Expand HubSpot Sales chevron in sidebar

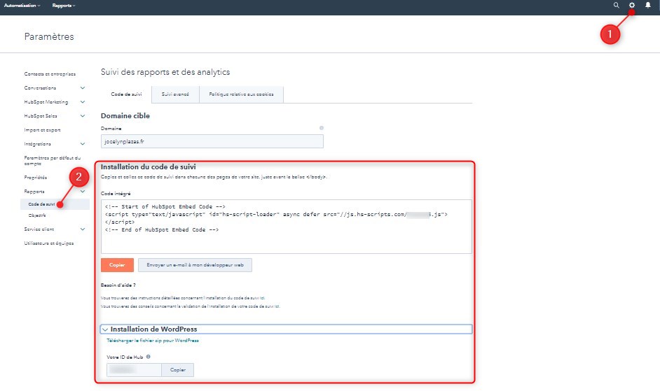pos(83,115)
